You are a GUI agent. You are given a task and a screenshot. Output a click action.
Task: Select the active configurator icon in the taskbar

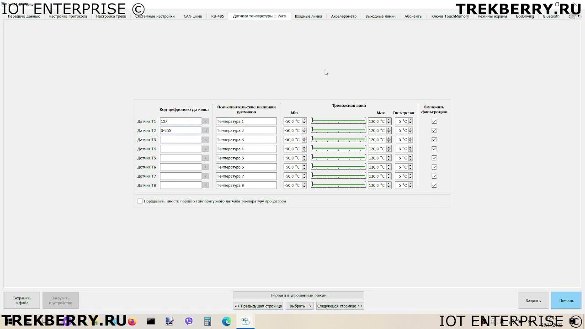(245, 322)
